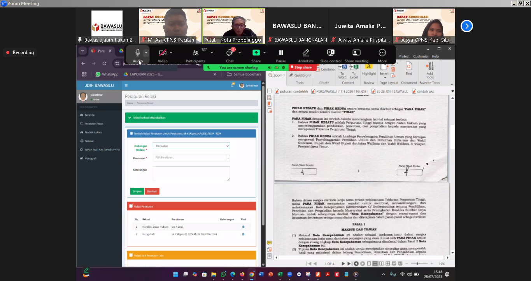Adjust the PDF zoom slider

[x=417, y=264]
